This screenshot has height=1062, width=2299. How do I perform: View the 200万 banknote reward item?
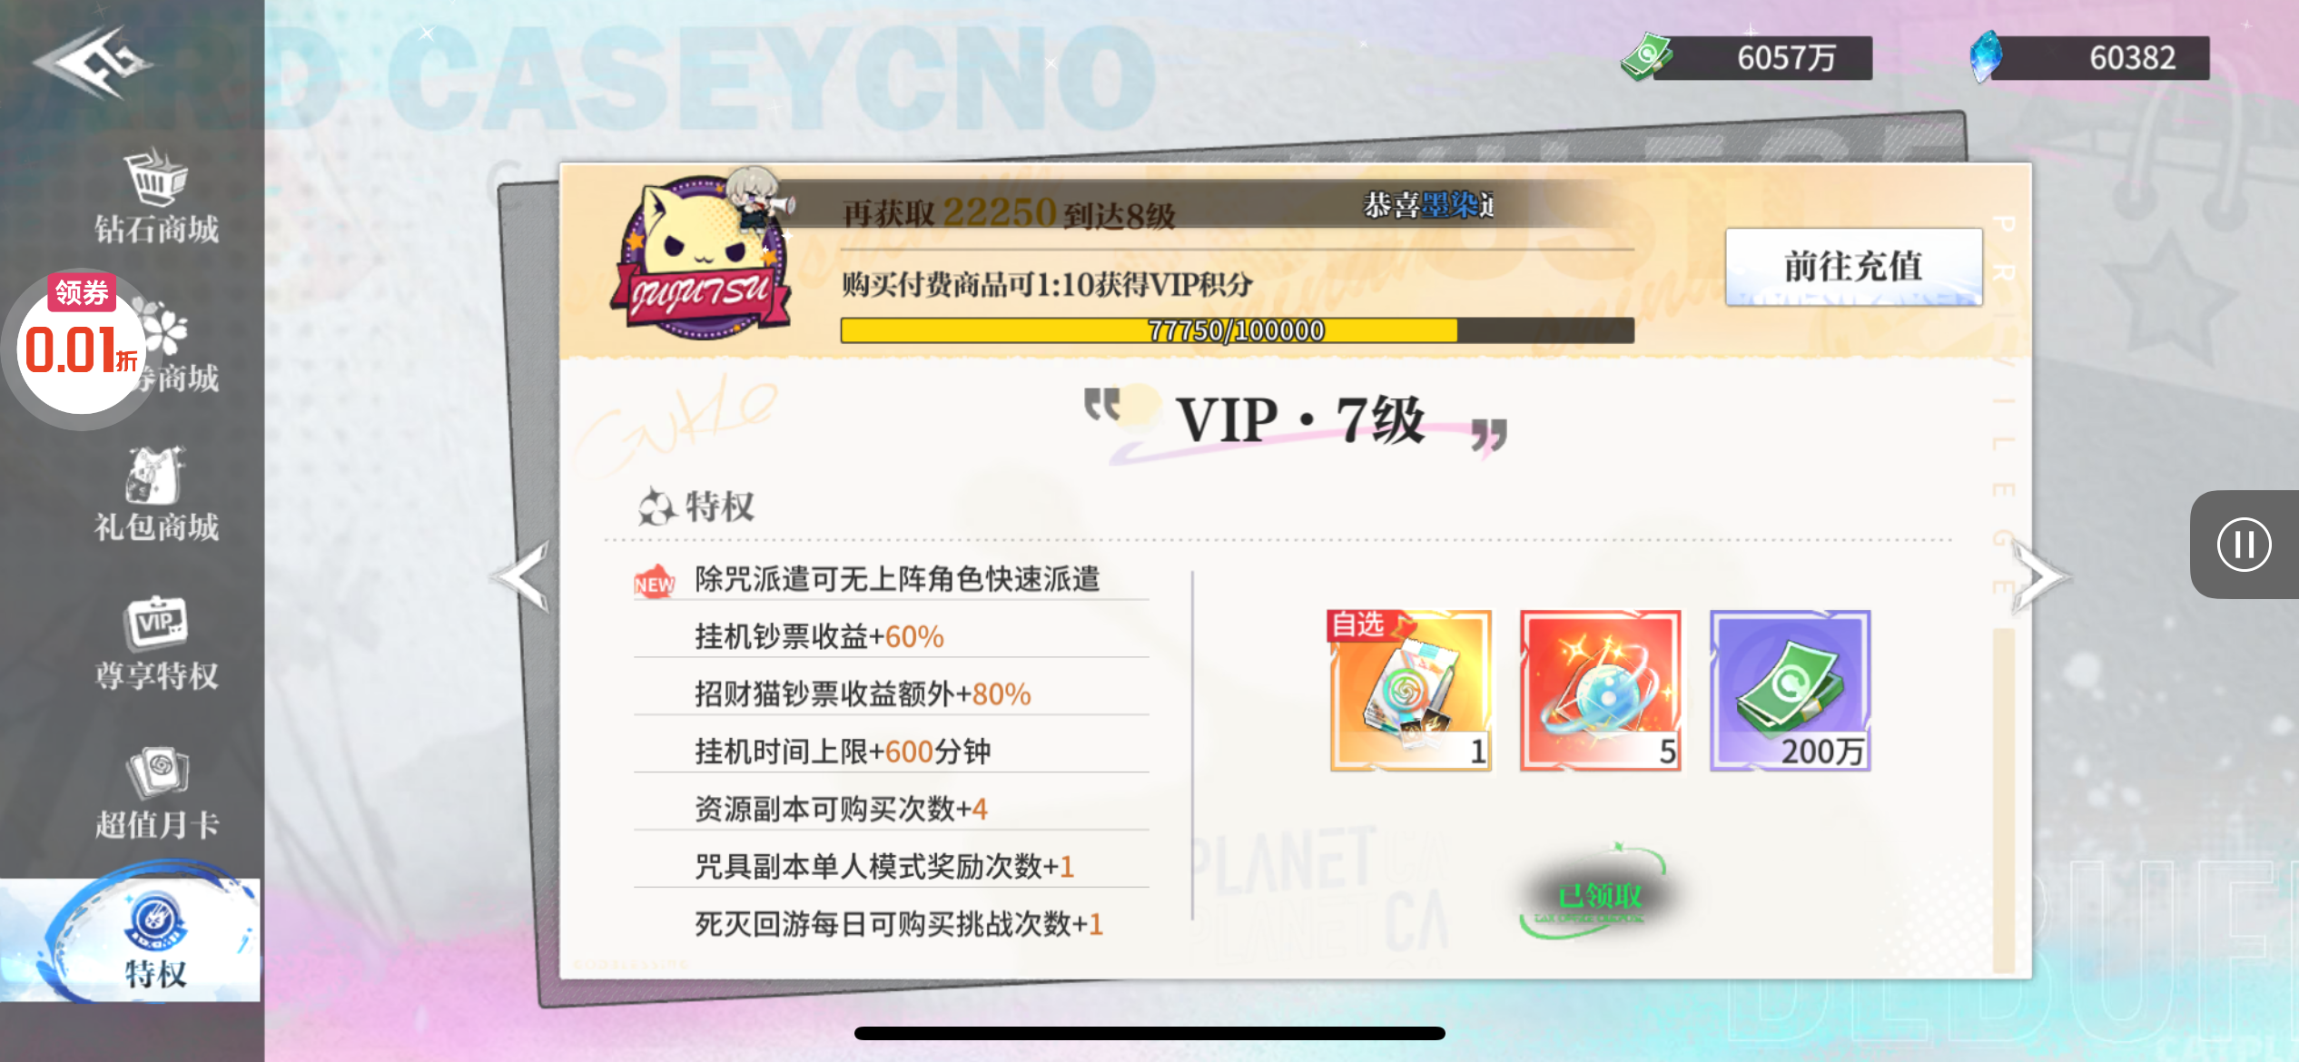[1790, 691]
